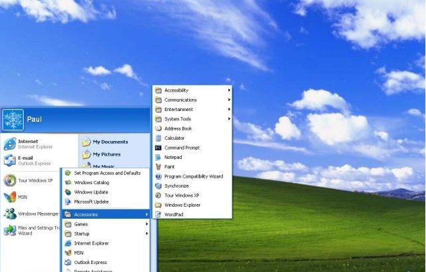The width and height of the screenshot is (426, 272).
Task: Expand the Accessibility submenu arrow
Action: click(x=229, y=90)
